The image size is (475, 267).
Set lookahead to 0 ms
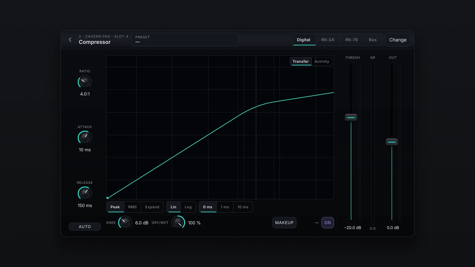pos(208,207)
